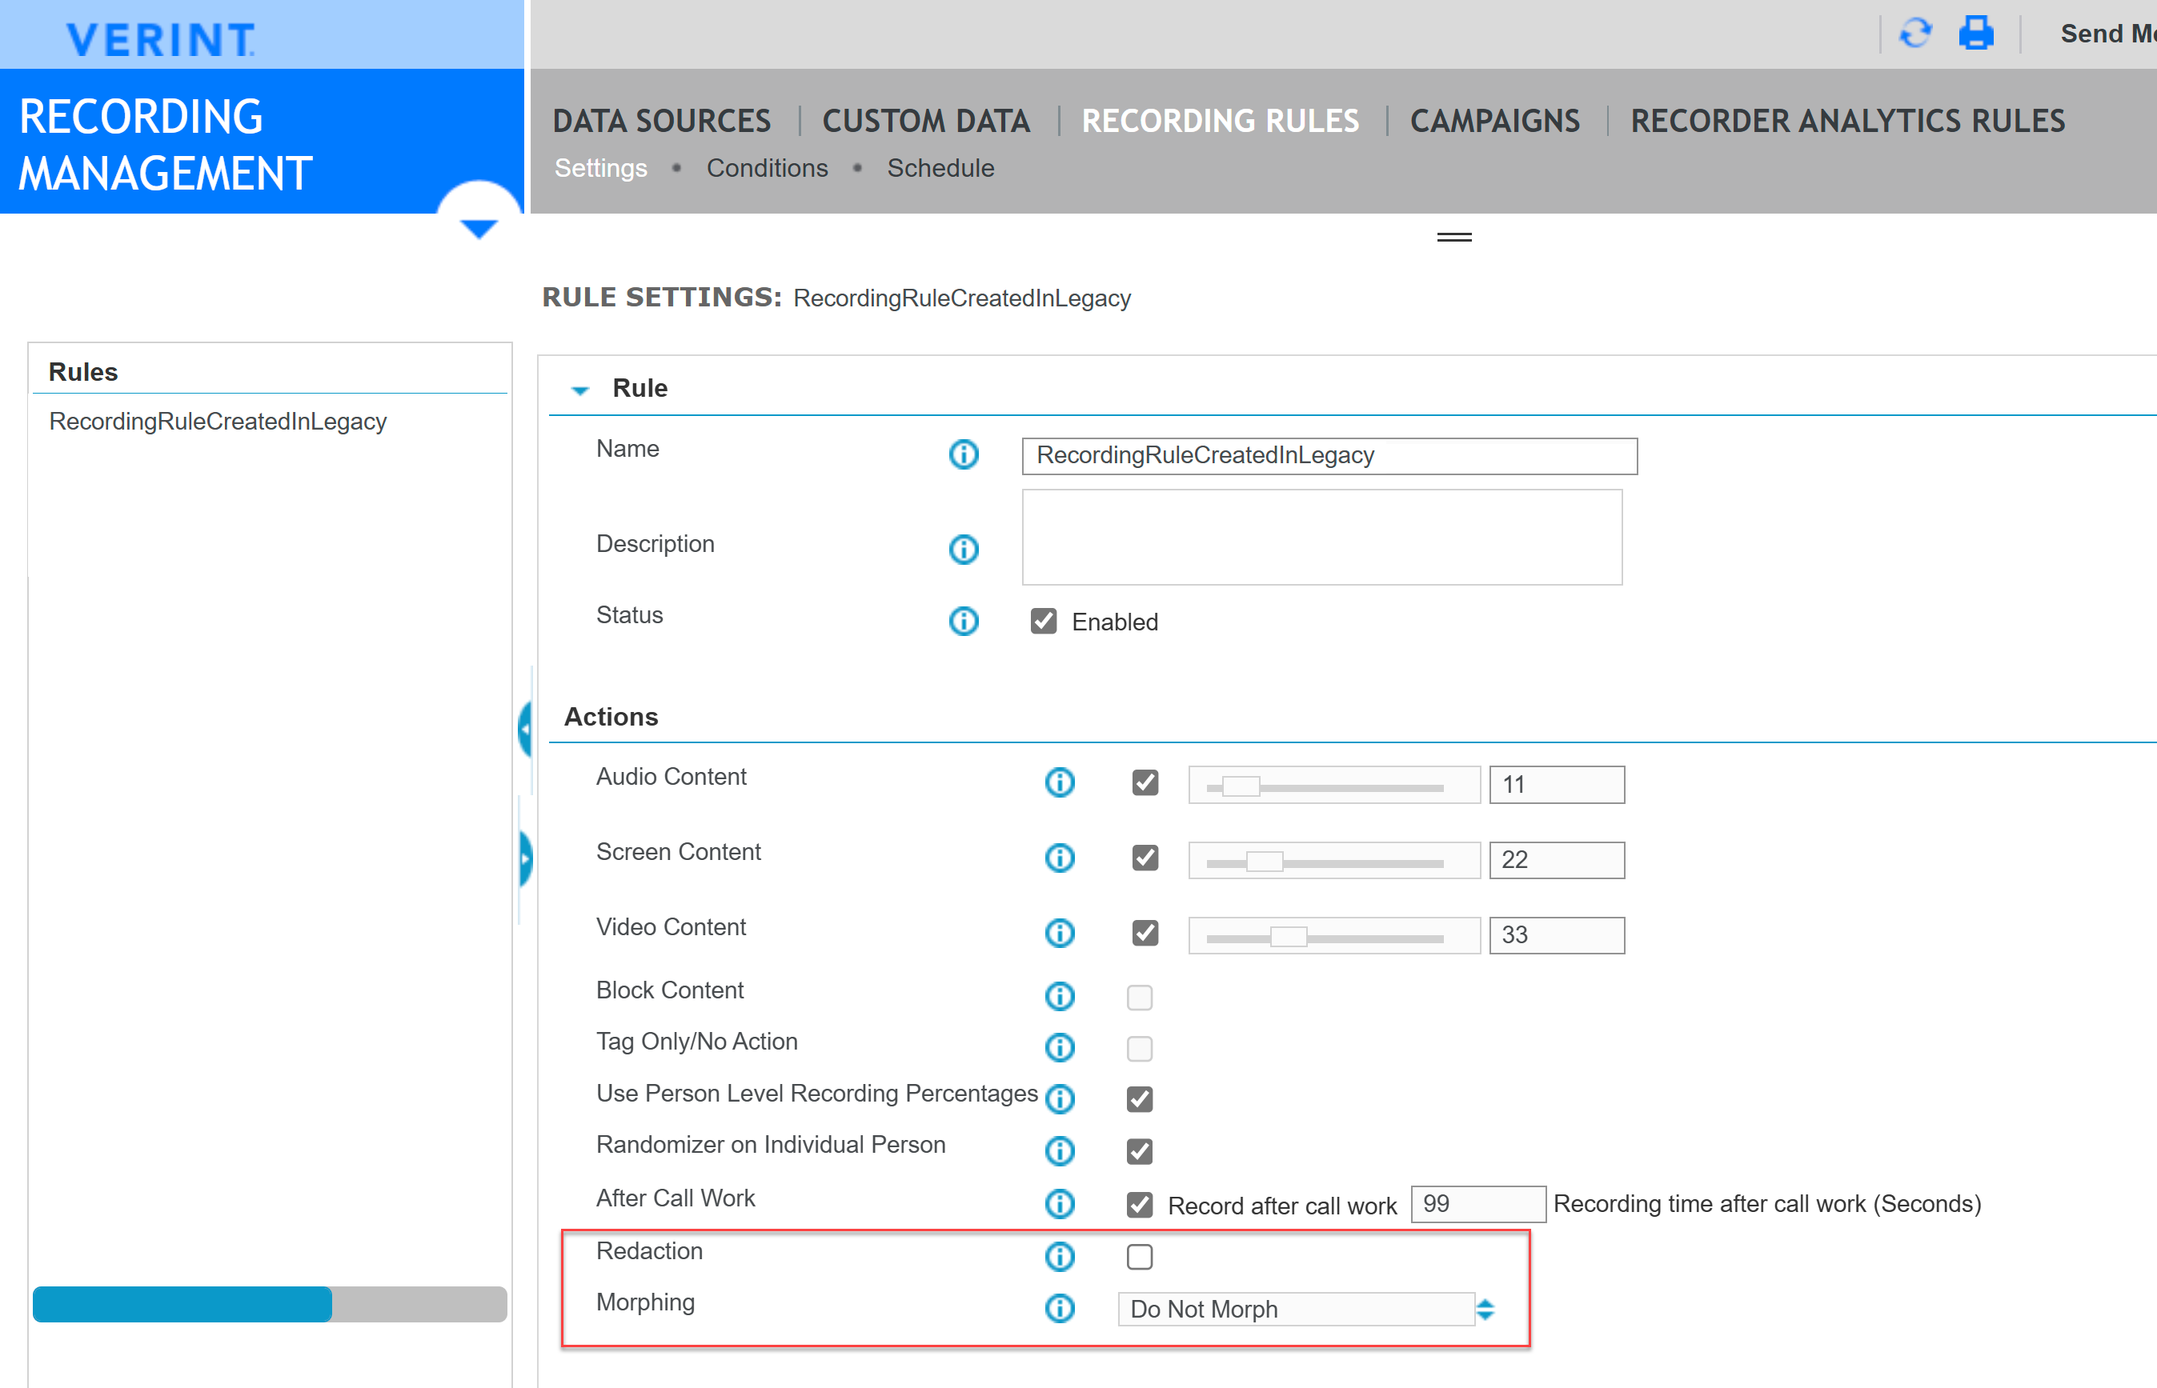Go to the Conditions sub-page
The image size is (2157, 1388).
[767, 169]
